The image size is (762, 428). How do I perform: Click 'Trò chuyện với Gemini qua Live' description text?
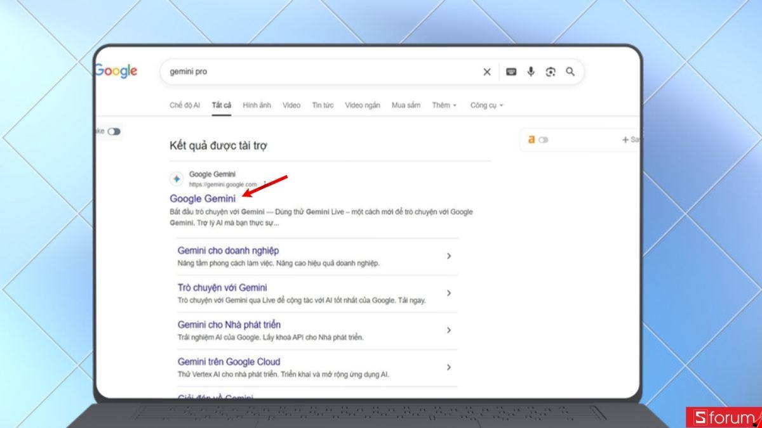(x=302, y=301)
